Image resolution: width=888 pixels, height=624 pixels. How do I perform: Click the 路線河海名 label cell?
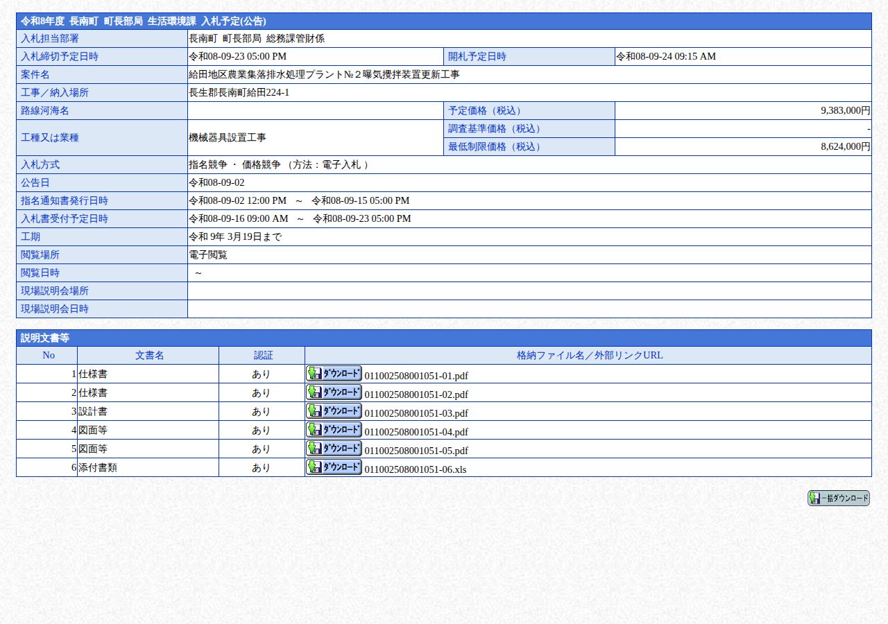102,110
